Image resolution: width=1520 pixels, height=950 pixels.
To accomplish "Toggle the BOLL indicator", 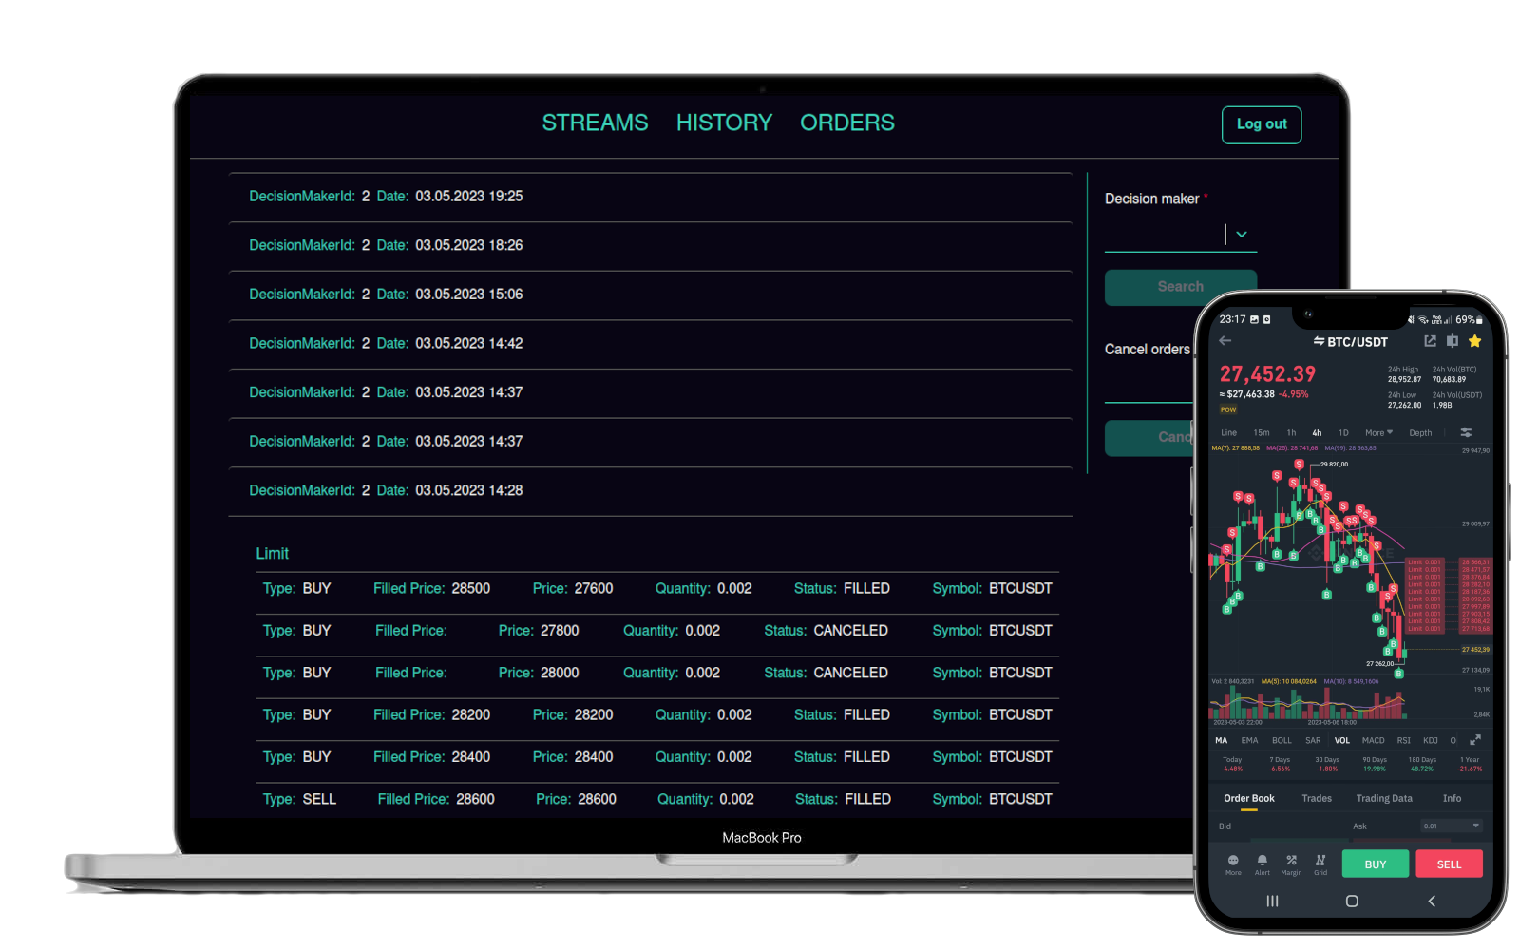I will tap(1282, 740).
